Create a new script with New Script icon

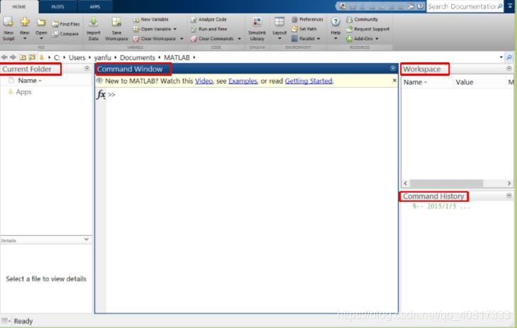(9, 22)
